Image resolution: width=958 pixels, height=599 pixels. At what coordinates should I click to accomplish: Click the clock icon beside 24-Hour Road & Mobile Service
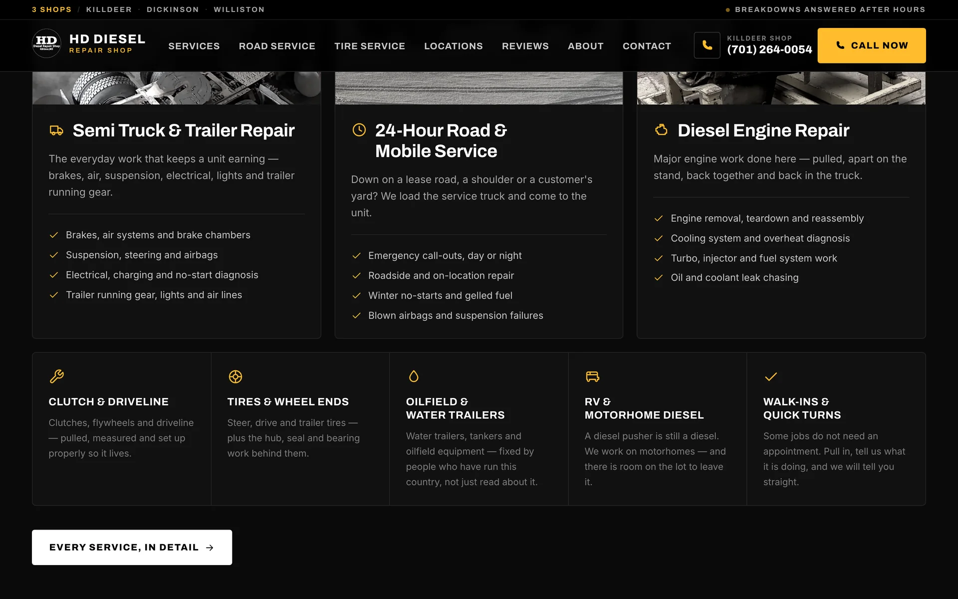359,130
